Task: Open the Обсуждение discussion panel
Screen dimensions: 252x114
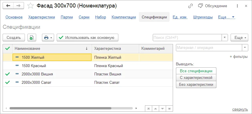Action: coord(212,6)
